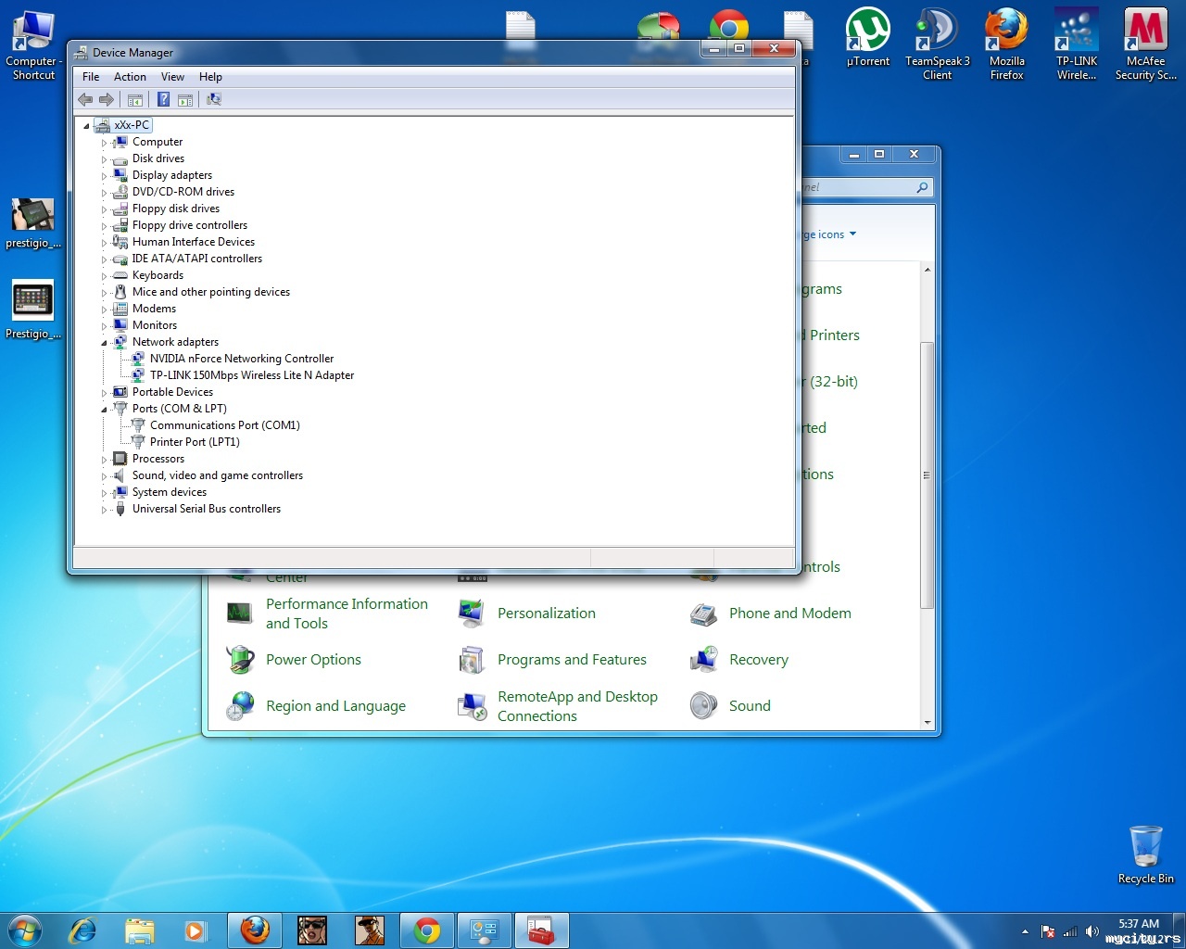
Task: Click the Scan for hardware changes icon
Action: point(214,99)
